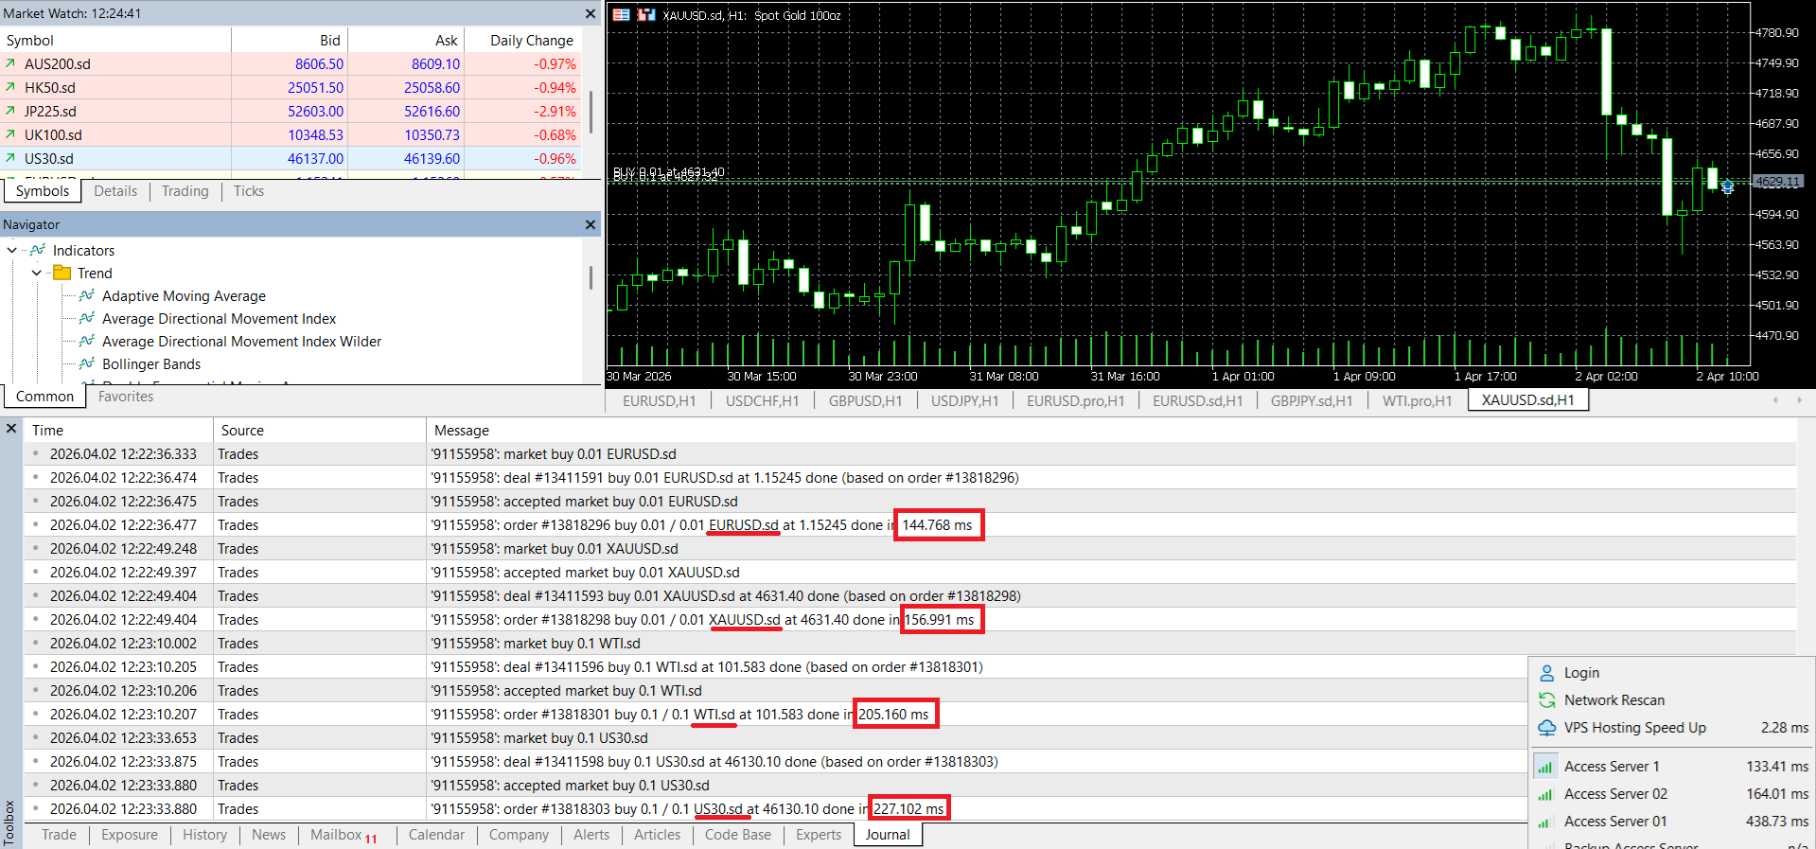Open the History tab in Toolbox

tap(204, 835)
